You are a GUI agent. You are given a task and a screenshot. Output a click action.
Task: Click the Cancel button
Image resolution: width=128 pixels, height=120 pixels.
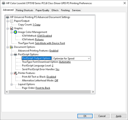pyautogui.click(x=102, y=116)
